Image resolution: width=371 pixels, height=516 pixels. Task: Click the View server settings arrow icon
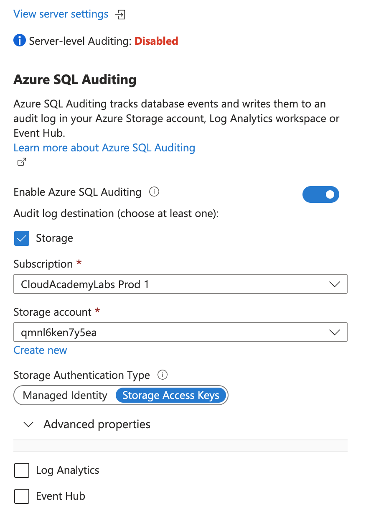[x=120, y=15]
